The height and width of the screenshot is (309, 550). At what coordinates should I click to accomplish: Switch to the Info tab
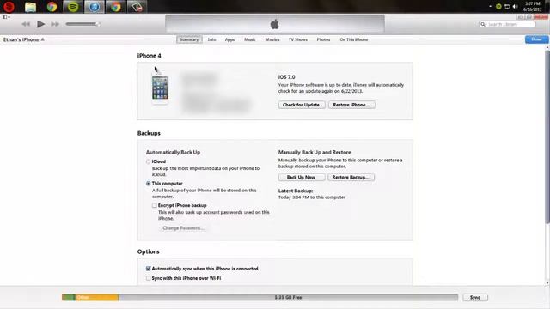pyautogui.click(x=211, y=39)
